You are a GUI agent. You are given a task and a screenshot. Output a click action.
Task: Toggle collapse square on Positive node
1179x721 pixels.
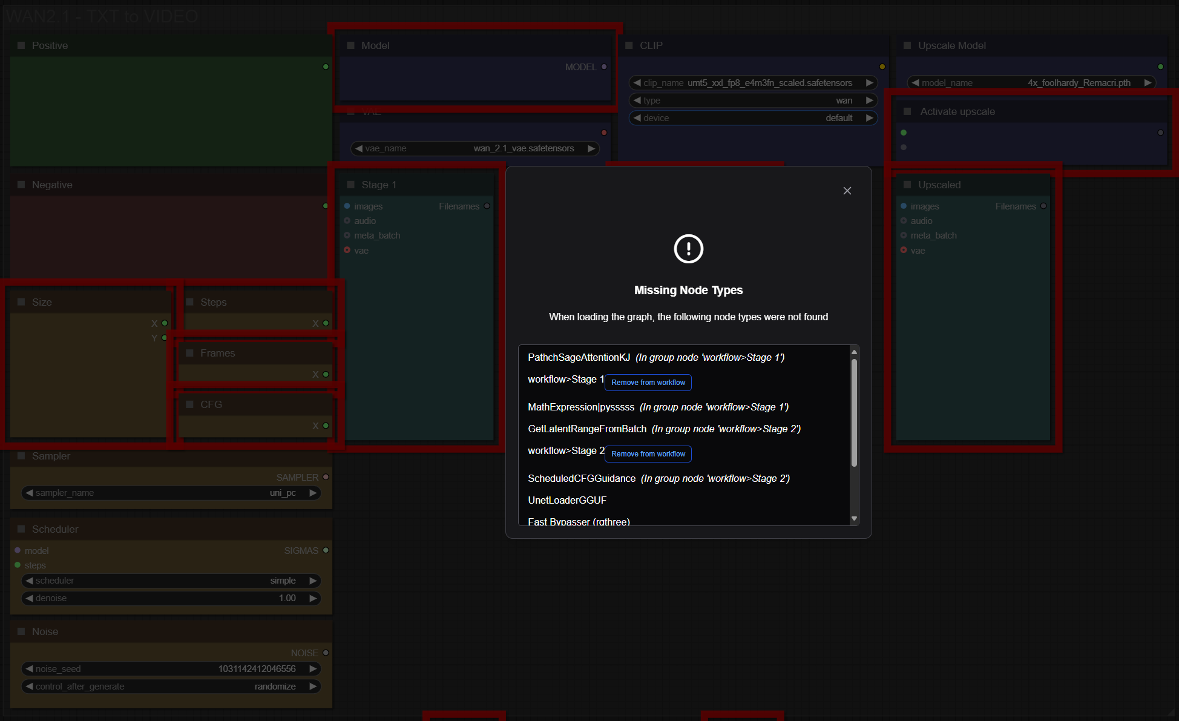pyautogui.click(x=21, y=45)
